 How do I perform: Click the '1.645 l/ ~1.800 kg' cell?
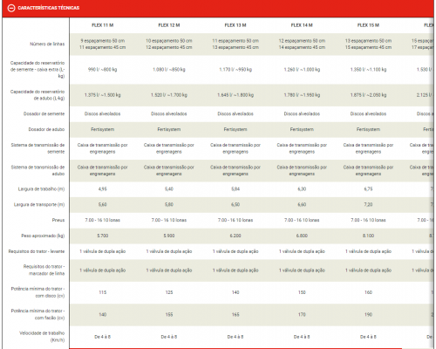point(235,95)
